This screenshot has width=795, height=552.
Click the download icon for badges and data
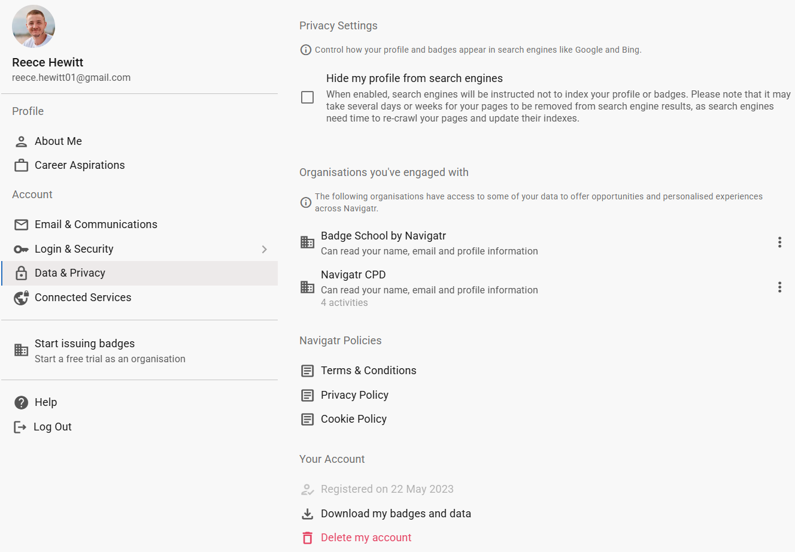point(307,514)
